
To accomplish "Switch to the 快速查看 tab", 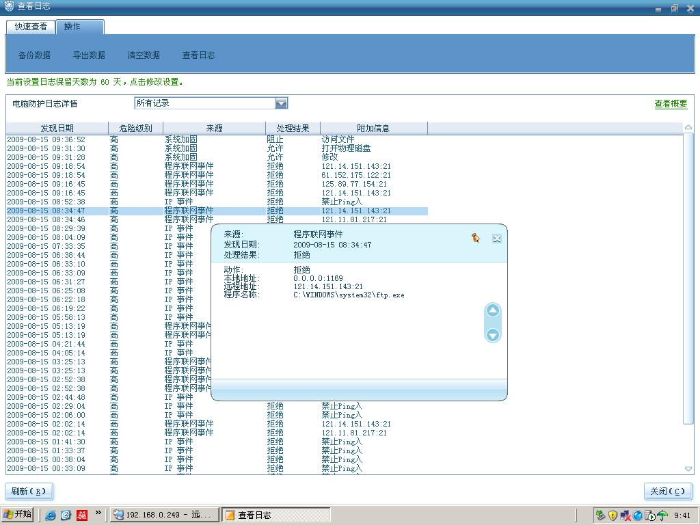I will (x=31, y=27).
